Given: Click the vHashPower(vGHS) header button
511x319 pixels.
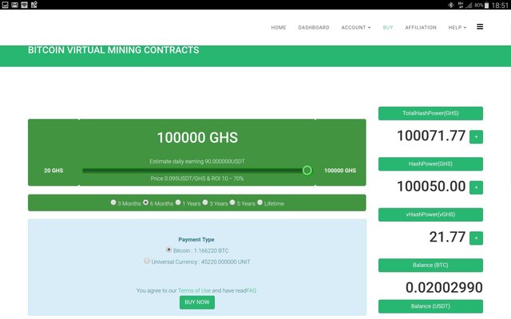Looking at the screenshot, I should 430,215.
